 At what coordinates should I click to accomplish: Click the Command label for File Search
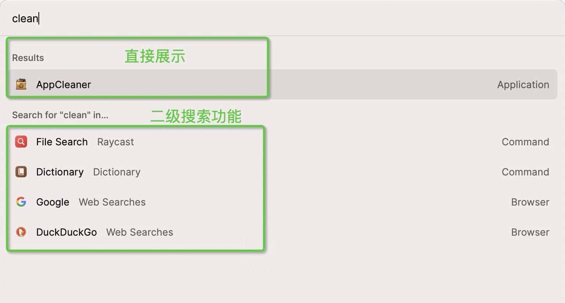(525, 142)
